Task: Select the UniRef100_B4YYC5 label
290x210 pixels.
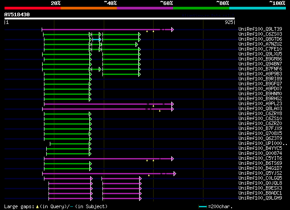Action: [260, 149]
